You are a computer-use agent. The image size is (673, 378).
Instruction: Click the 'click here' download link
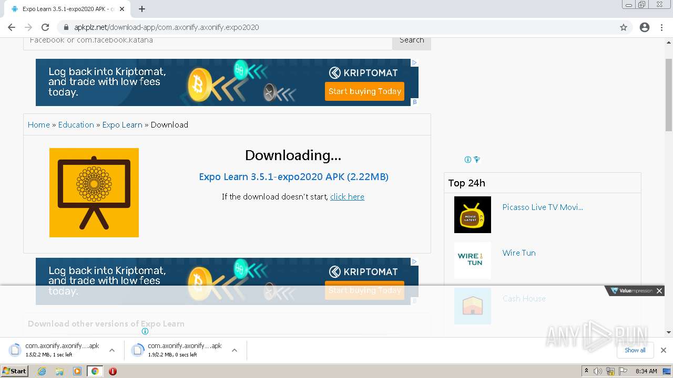tap(347, 197)
